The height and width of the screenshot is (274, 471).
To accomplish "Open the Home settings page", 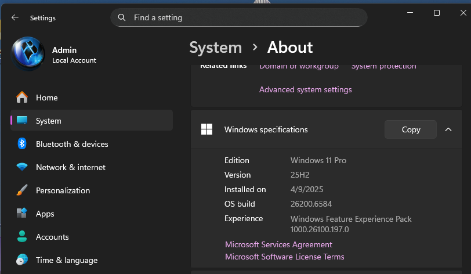I will (x=92, y=98).
